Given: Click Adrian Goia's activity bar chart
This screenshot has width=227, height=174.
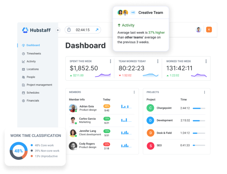Looking at the screenshot, I should [126, 107].
